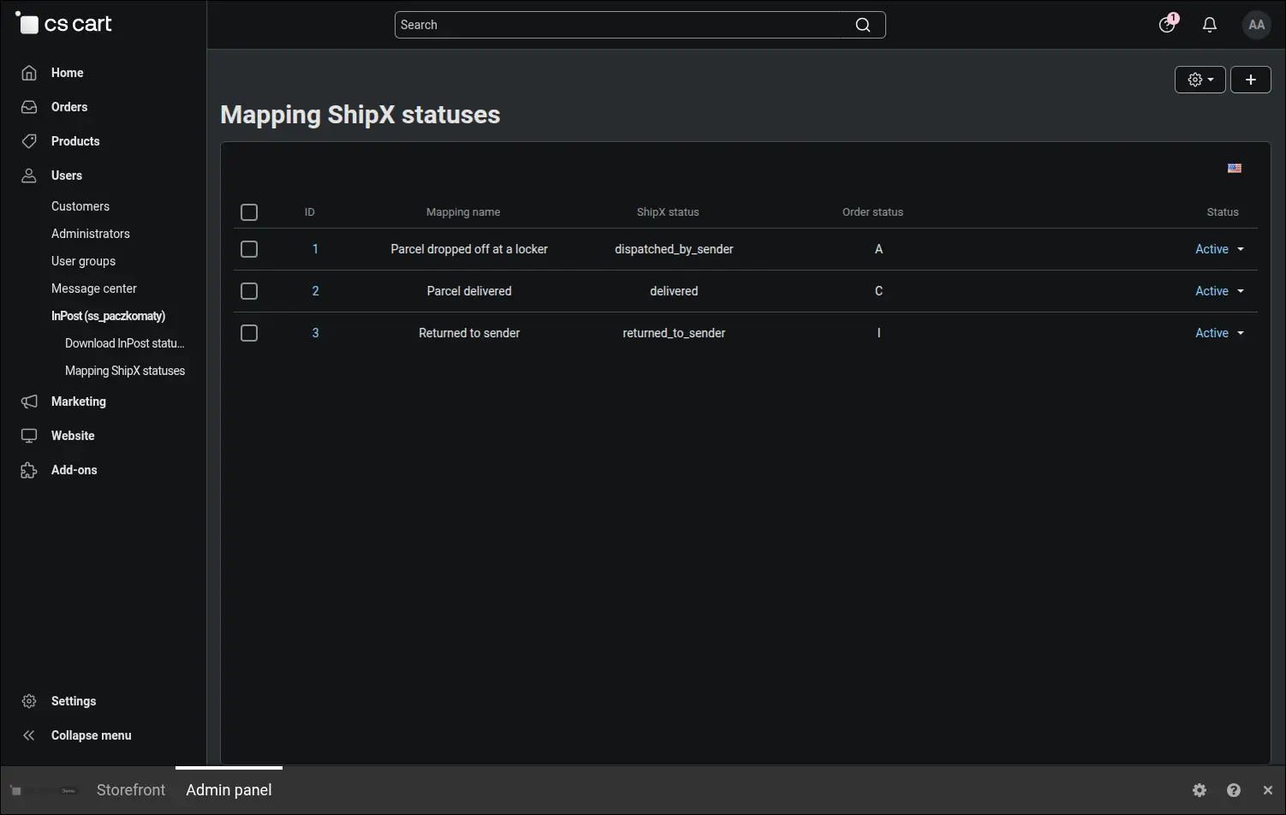Switch to the Admin panel tab
This screenshot has height=815, width=1286.
click(x=229, y=790)
